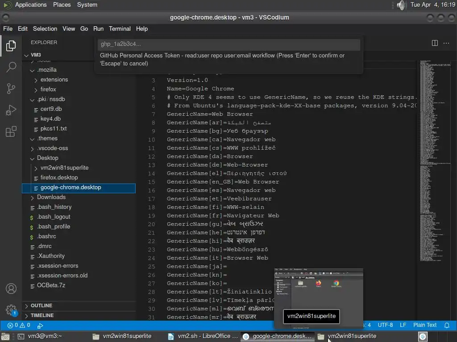Screen dimensions: 457x342
Task: Open the date and time clock
Action: 432,4
